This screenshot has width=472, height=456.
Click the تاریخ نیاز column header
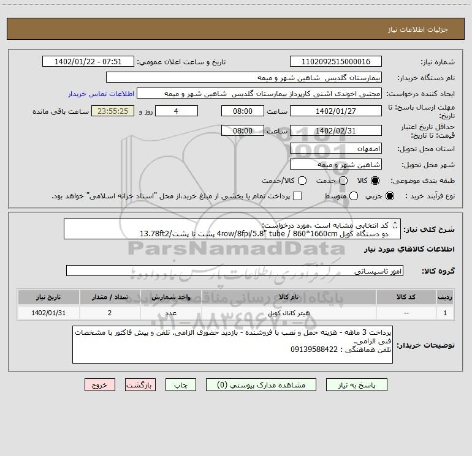tap(48, 297)
